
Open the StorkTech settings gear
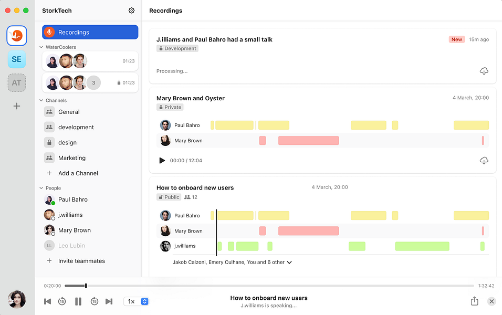tap(131, 10)
